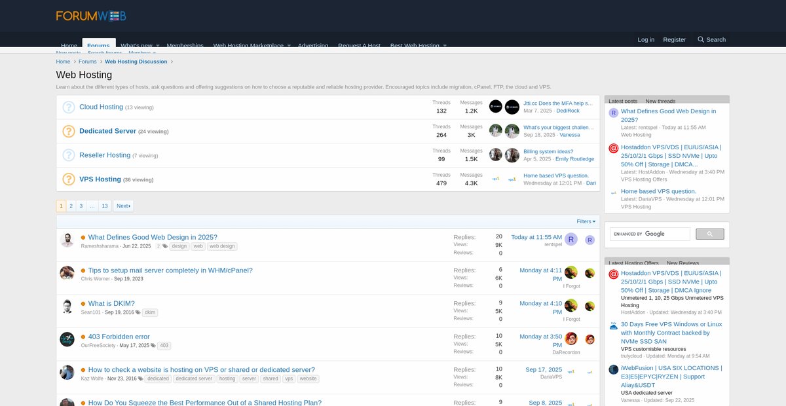Screen dimensions: 786x406
Task: Click the Dedicated Server forum status icon
Action: pos(69,131)
